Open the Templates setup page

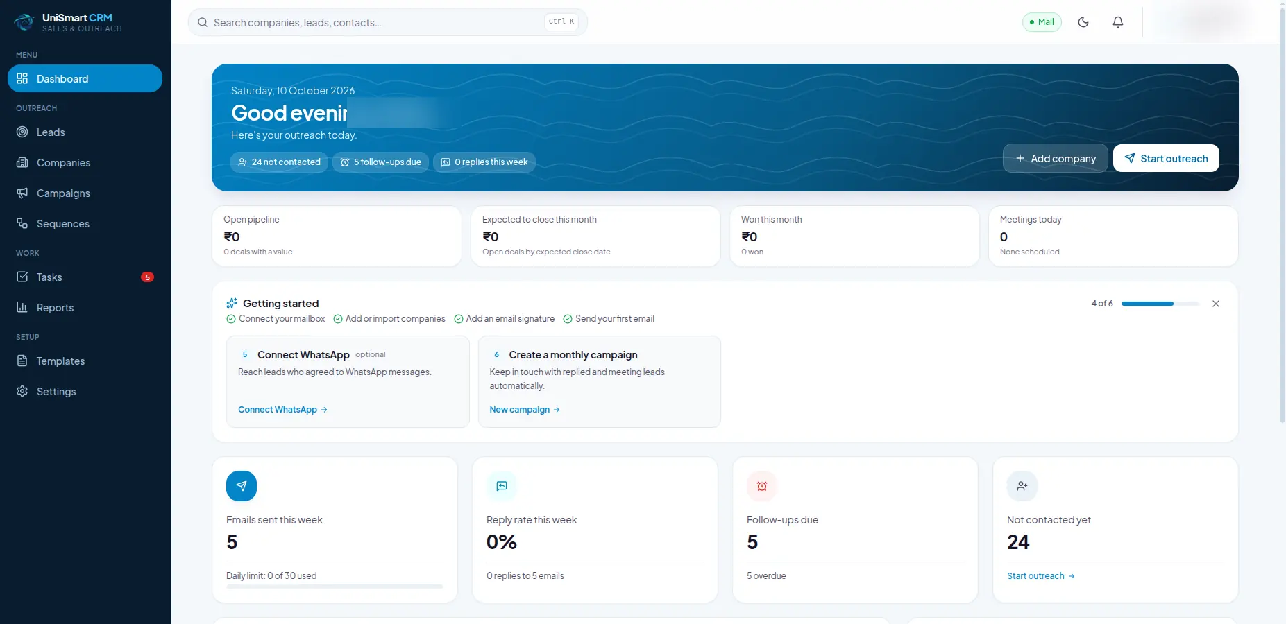[85, 361]
